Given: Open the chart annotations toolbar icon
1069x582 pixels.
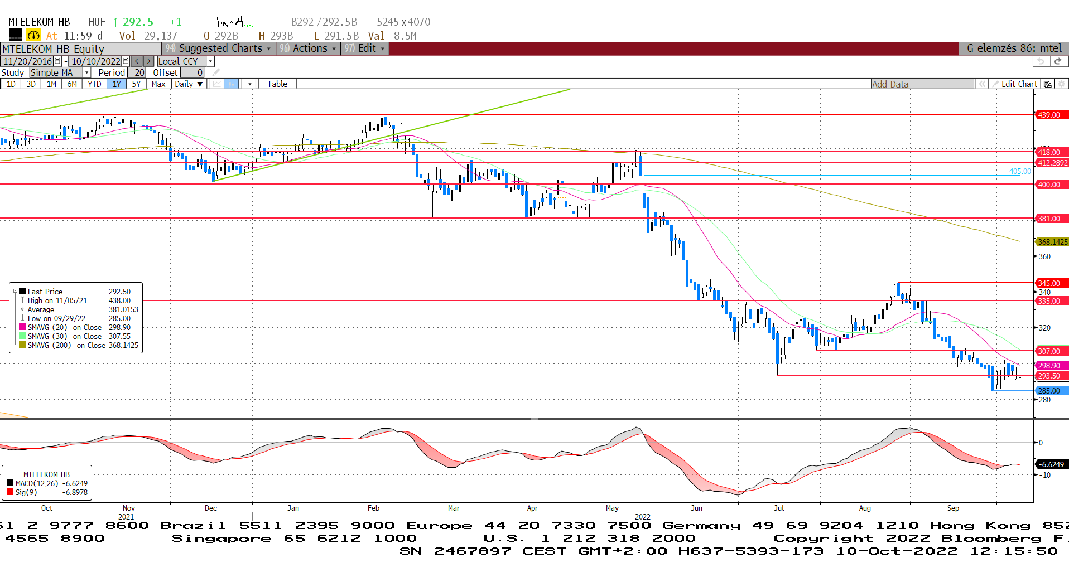Looking at the screenshot, I should pyautogui.click(x=1047, y=84).
